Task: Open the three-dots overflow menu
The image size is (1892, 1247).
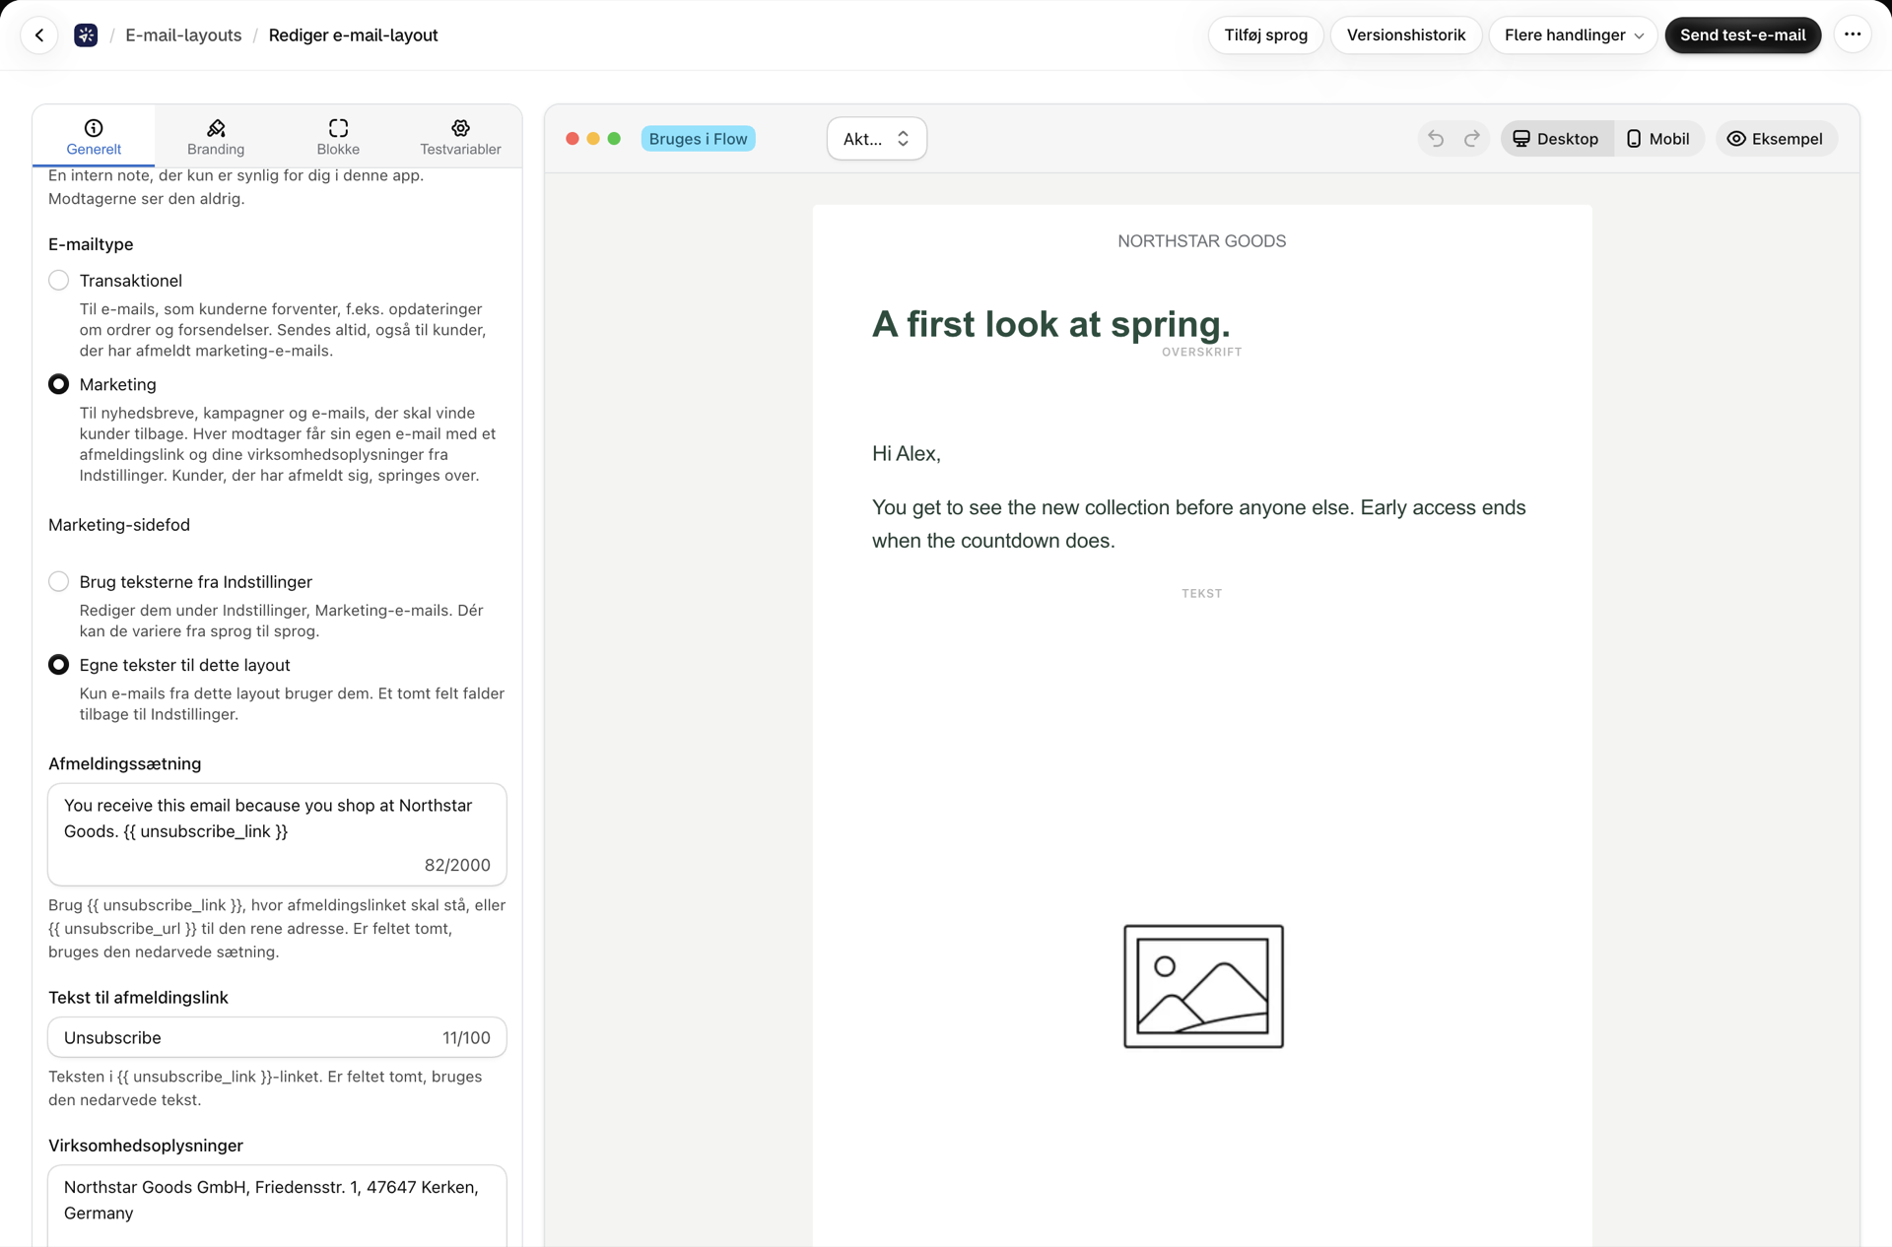Action: [1853, 34]
